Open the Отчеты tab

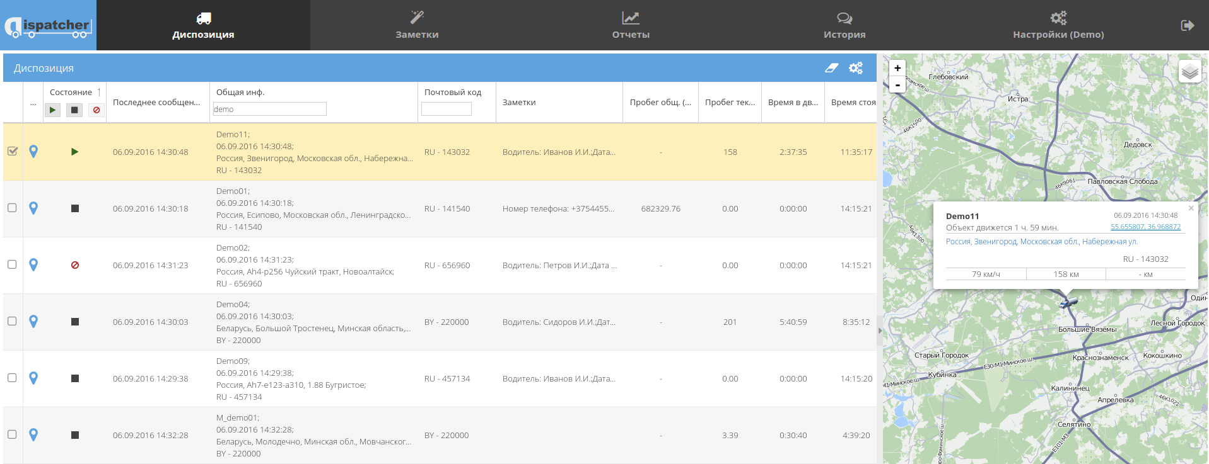point(631,25)
